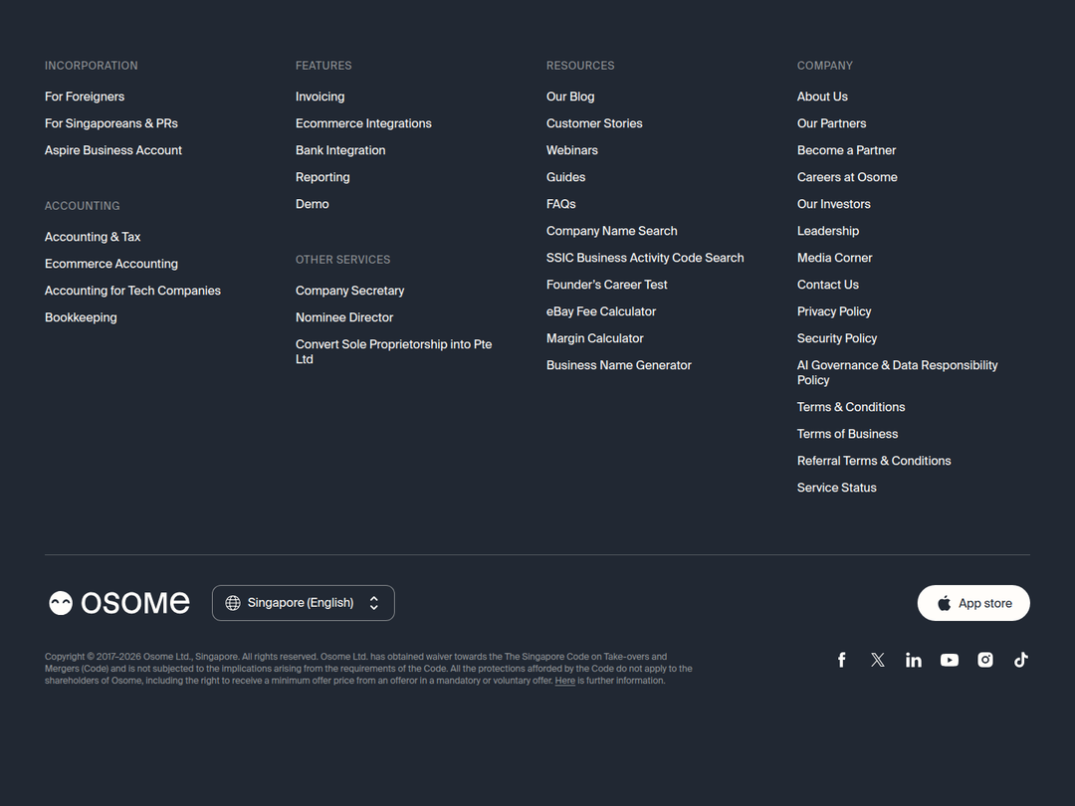Read Customer Stories

(594, 123)
